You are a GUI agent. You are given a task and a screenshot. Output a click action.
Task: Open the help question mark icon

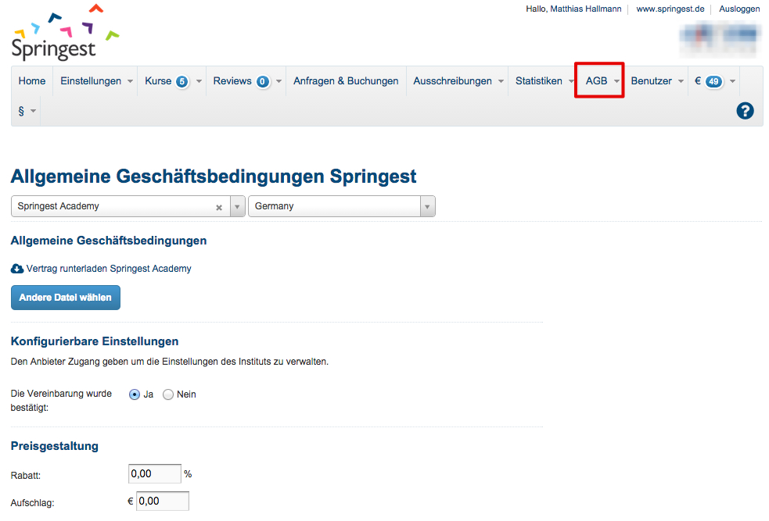(745, 111)
